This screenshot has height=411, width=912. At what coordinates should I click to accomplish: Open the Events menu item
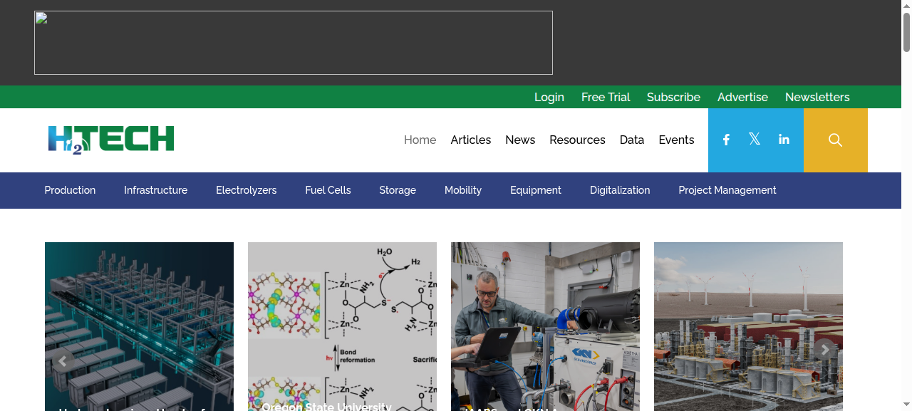[676, 140]
